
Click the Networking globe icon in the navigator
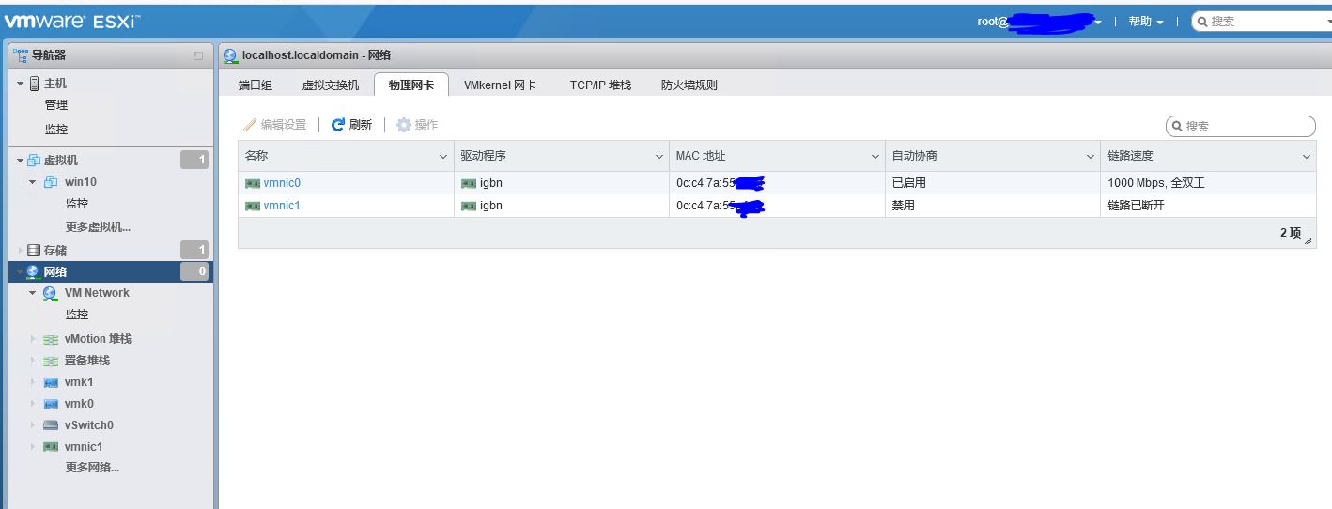34,272
